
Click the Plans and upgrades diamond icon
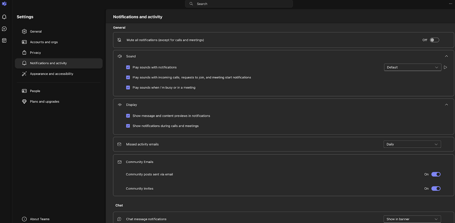24,102
